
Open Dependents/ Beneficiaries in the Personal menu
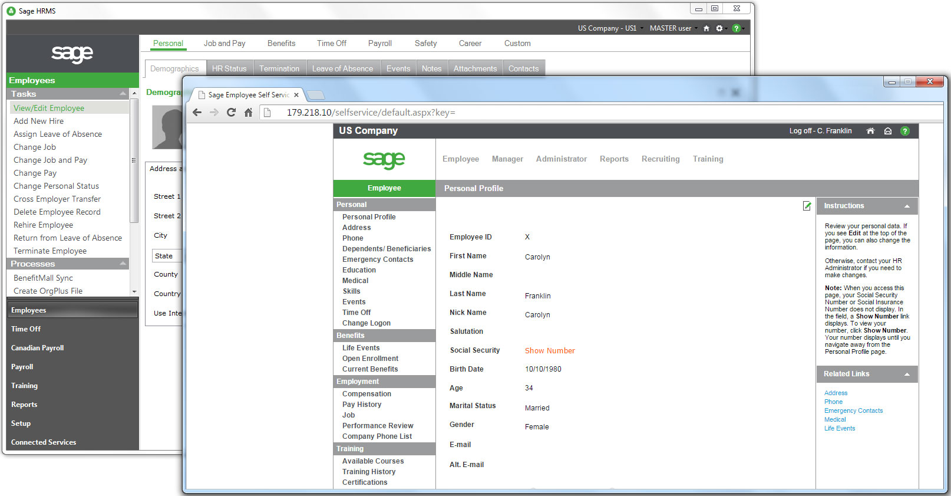click(x=387, y=249)
